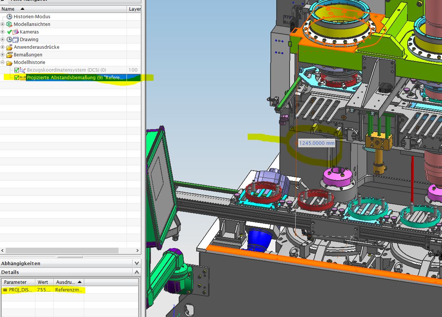The height and width of the screenshot is (317, 442).
Task: Click the Projizierte Abstandsbemaßung dimension icon
Action: point(22,77)
